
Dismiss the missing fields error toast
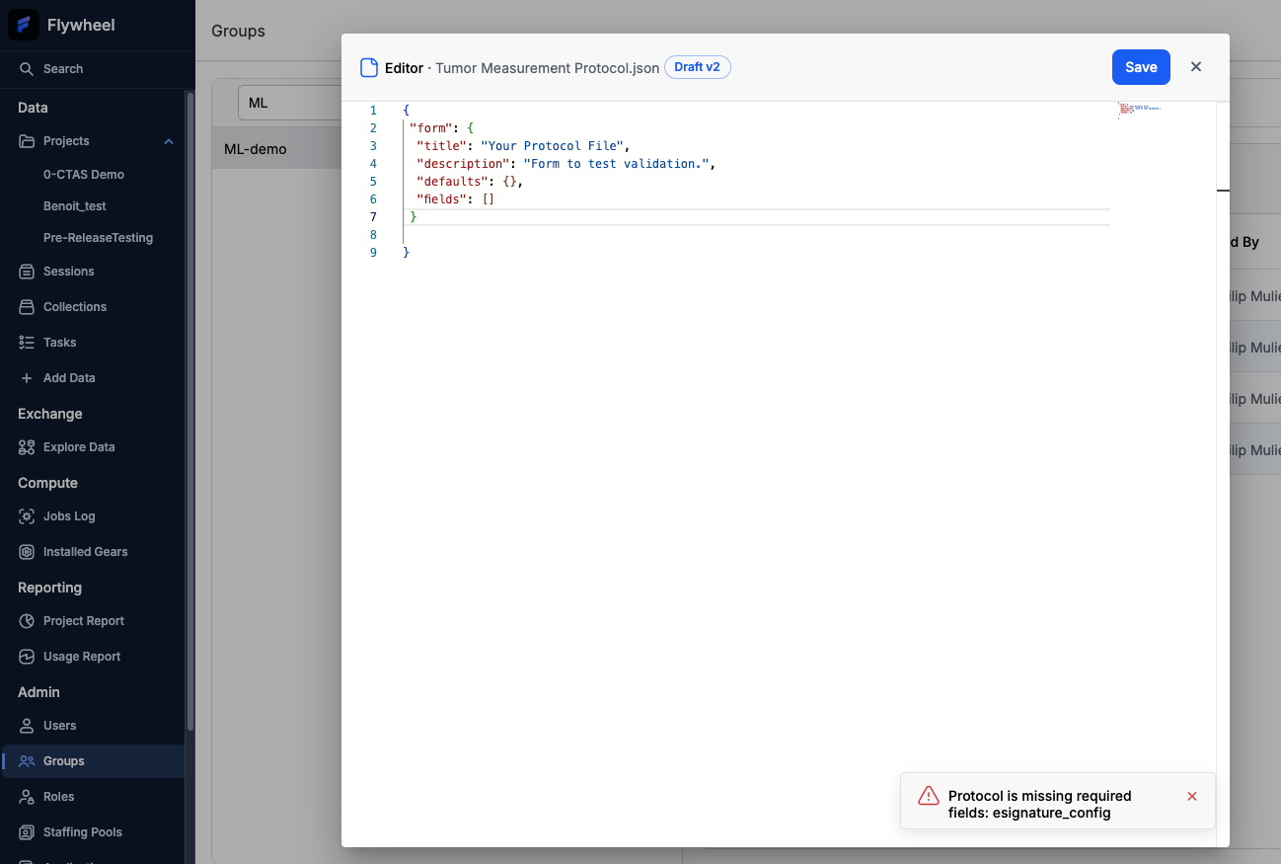(x=1191, y=796)
